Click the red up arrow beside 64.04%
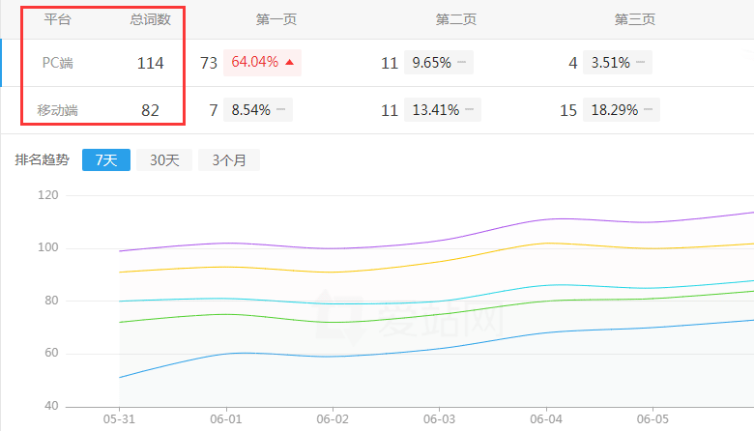Screen dimensions: 754x431 coord(288,63)
